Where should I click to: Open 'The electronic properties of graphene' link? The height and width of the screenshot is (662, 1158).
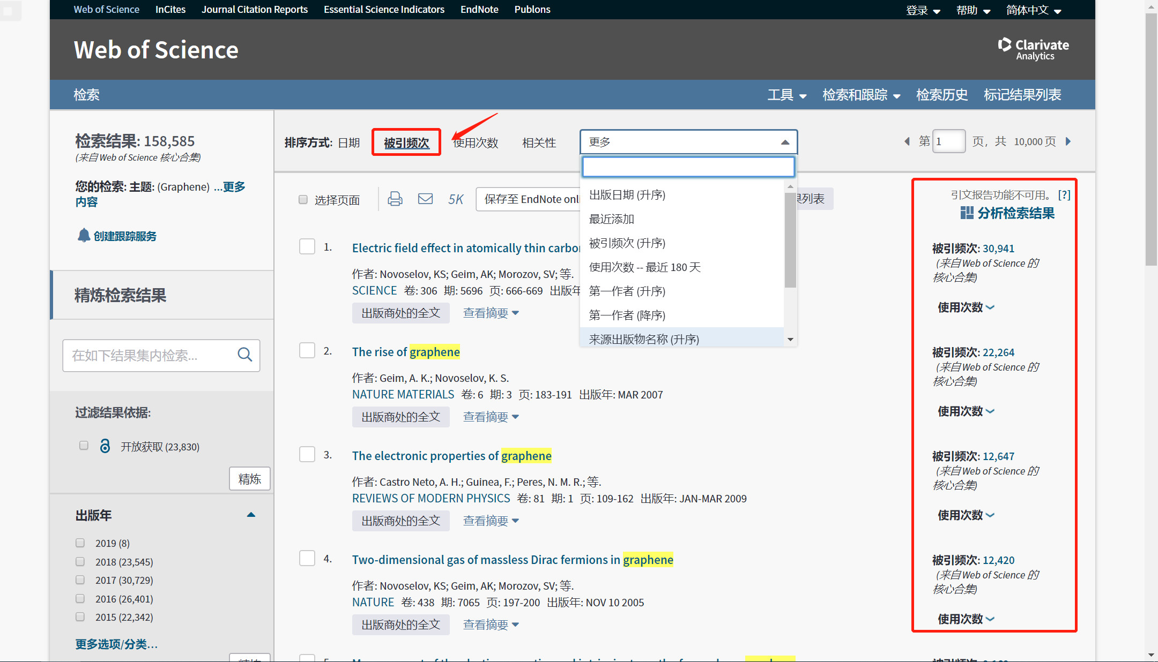point(451,456)
